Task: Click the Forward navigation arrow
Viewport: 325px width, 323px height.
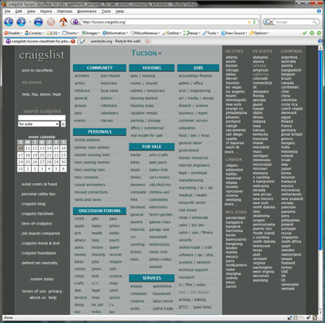Action: click(21, 22)
